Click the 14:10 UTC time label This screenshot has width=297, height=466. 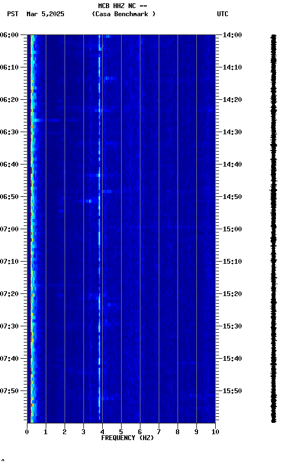pyautogui.click(x=232, y=67)
